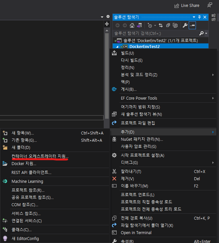Sync with active document icon
The image size is (219, 243).
tap(161, 25)
